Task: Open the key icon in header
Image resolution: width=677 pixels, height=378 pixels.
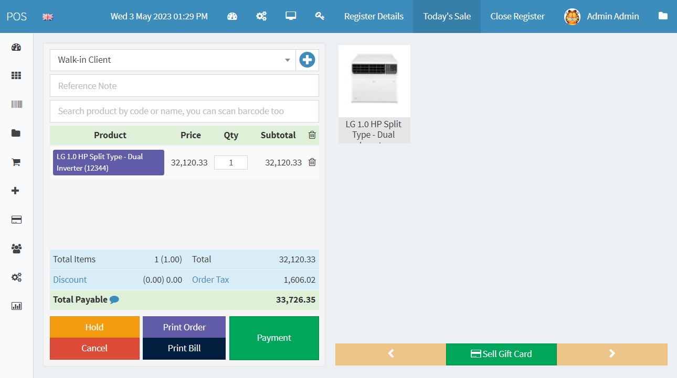Action: point(320,16)
